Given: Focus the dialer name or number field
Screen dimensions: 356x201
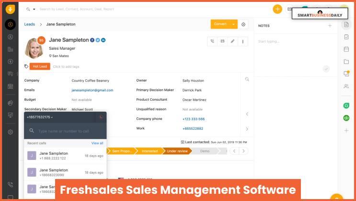Looking at the screenshot, I should click(64, 131).
